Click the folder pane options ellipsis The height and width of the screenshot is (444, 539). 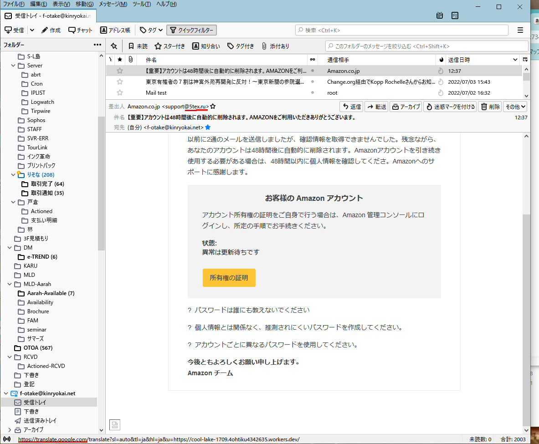coord(98,45)
